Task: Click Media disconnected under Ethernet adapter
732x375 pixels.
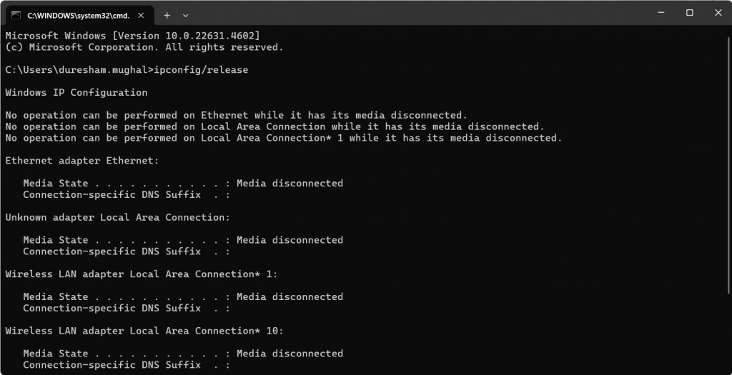Action: click(x=290, y=184)
